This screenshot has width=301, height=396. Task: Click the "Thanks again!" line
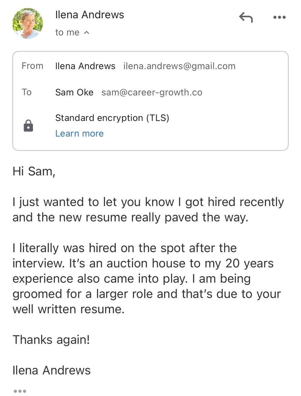click(51, 339)
